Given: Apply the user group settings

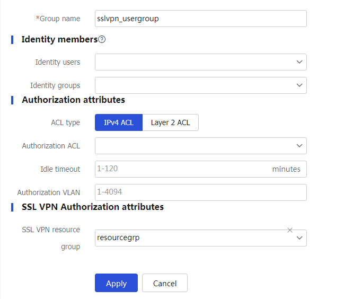Looking at the screenshot, I should click(116, 283).
